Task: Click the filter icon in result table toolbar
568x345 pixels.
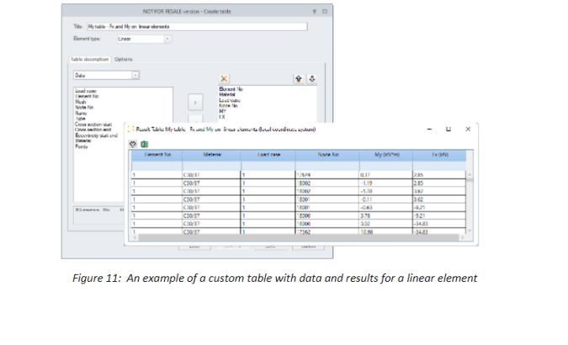Action: (x=133, y=144)
